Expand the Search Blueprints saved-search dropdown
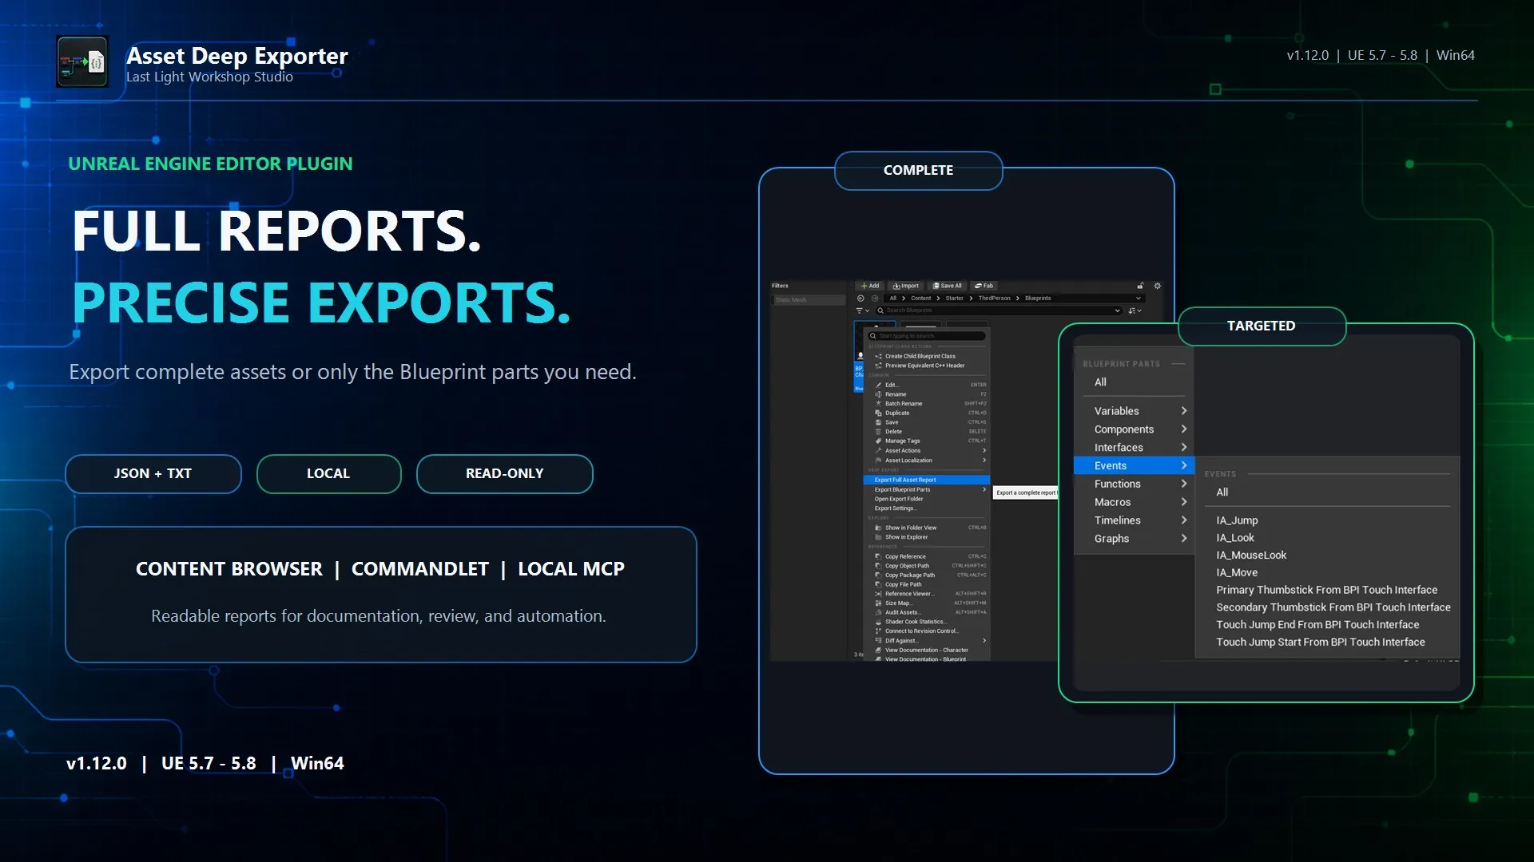1534x862 pixels. tap(1117, 310)
